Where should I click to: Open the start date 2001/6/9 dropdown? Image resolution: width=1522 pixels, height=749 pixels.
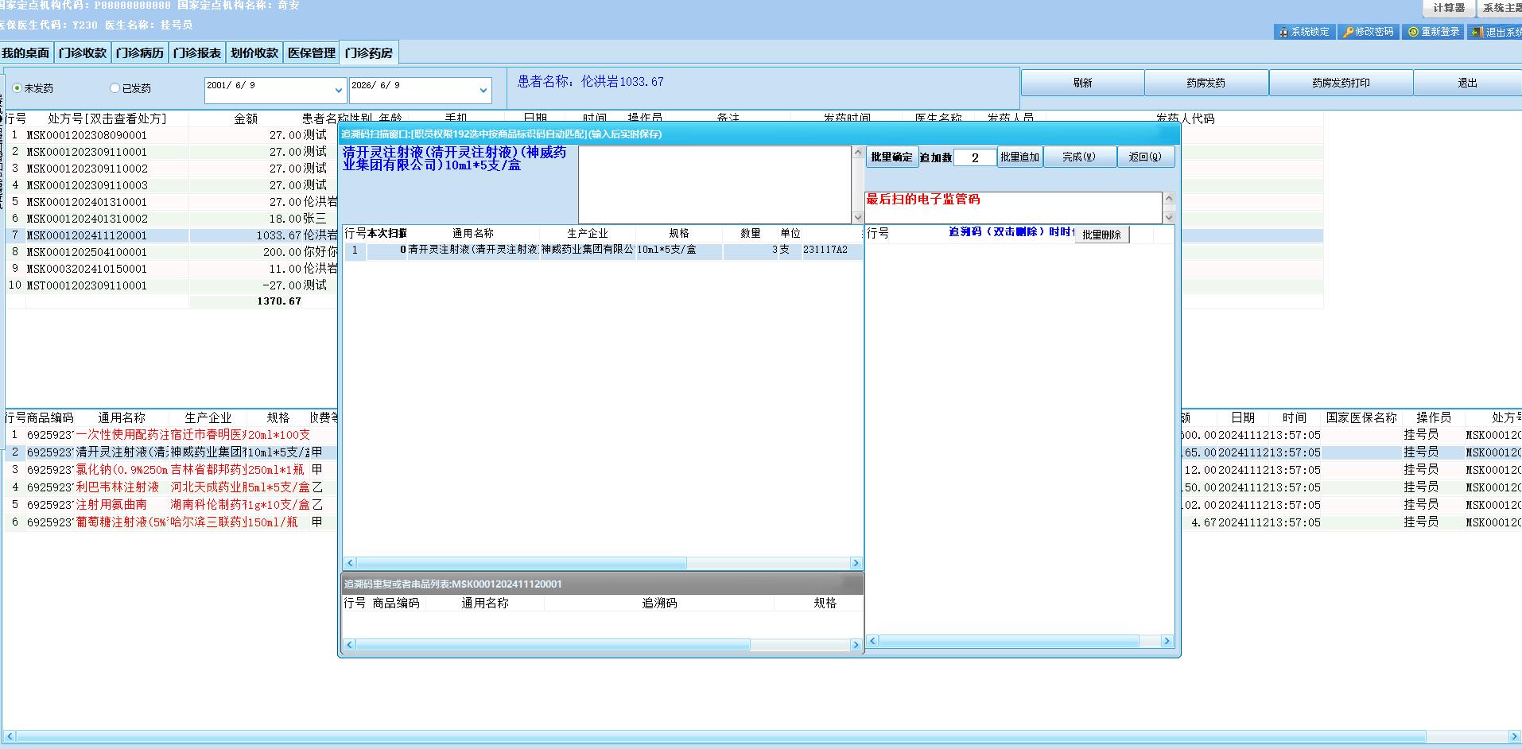[338, 91]
